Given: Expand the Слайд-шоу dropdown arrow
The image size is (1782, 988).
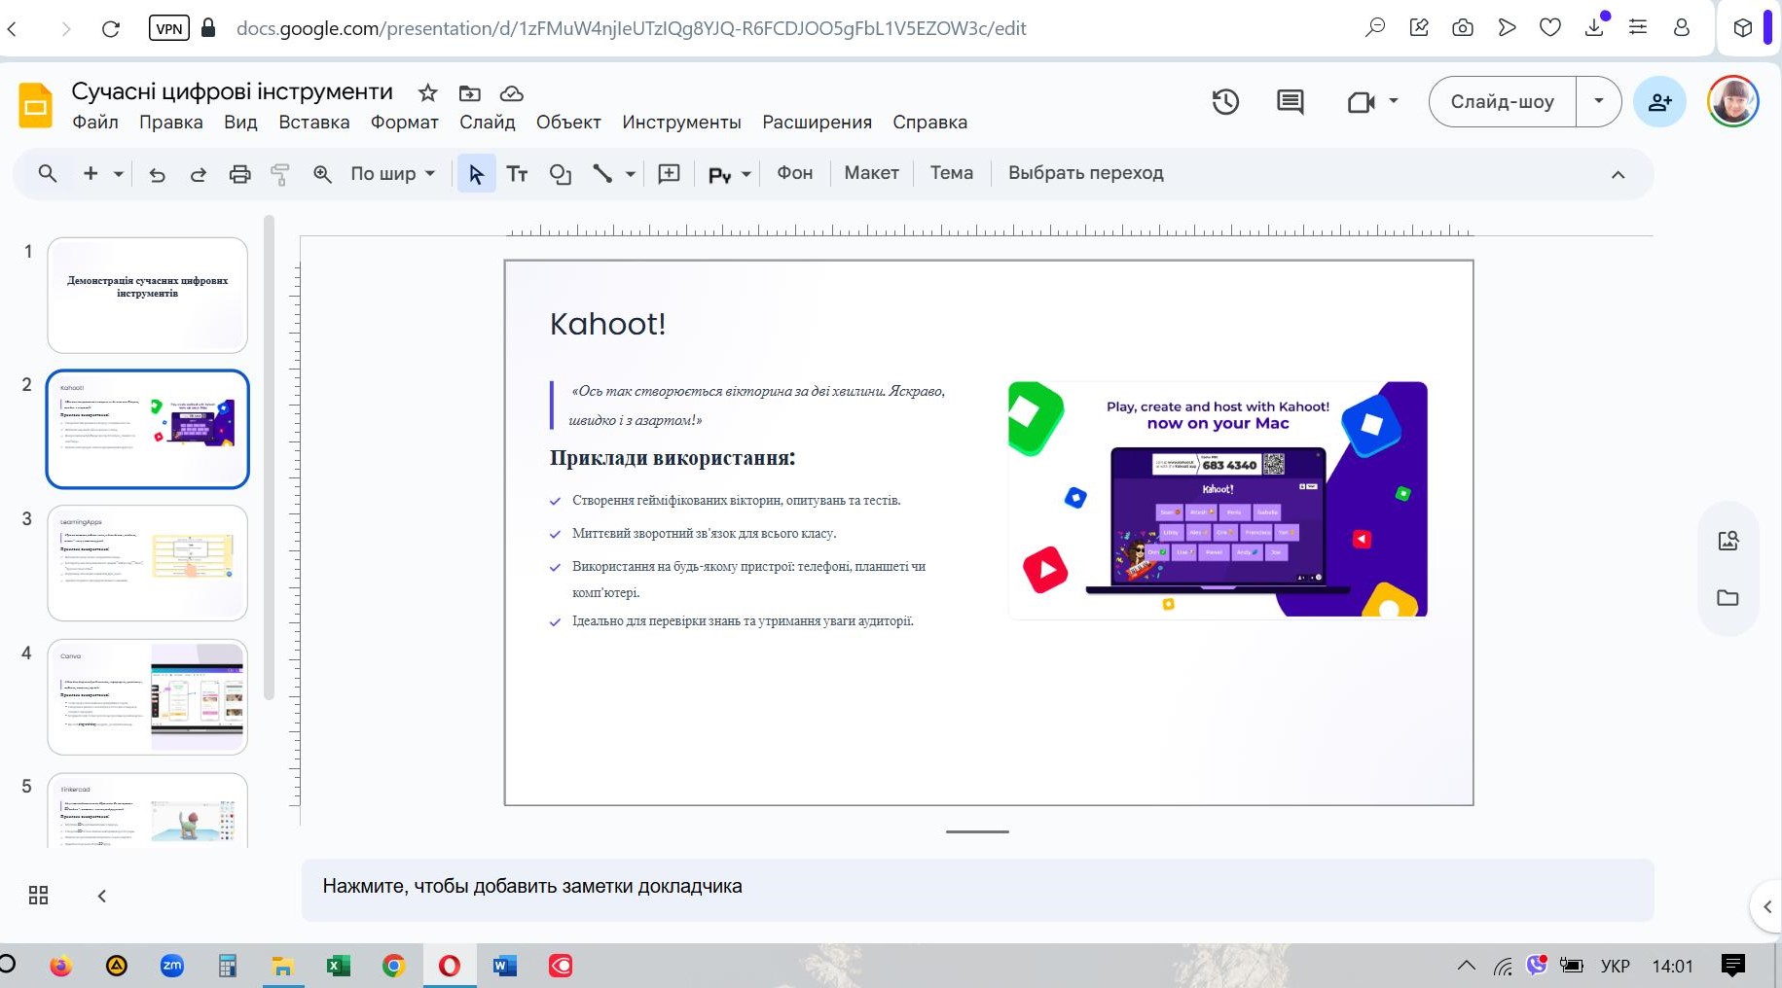Looking at the screenshot, I should click(1598, 101).
